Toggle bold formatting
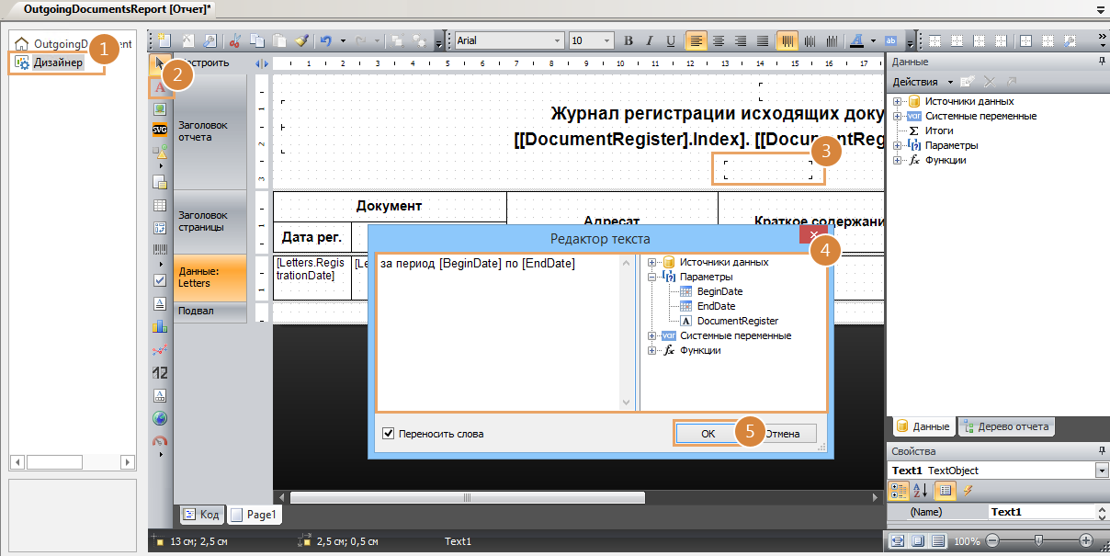This screenshot has height=556, width=1110. [x=628, y=40]
